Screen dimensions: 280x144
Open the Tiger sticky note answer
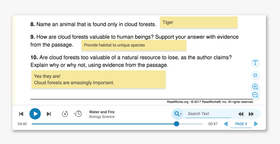[199, 22]
